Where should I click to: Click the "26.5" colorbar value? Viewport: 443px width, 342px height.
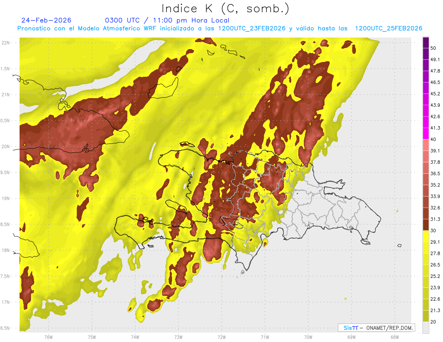point(435,265)
